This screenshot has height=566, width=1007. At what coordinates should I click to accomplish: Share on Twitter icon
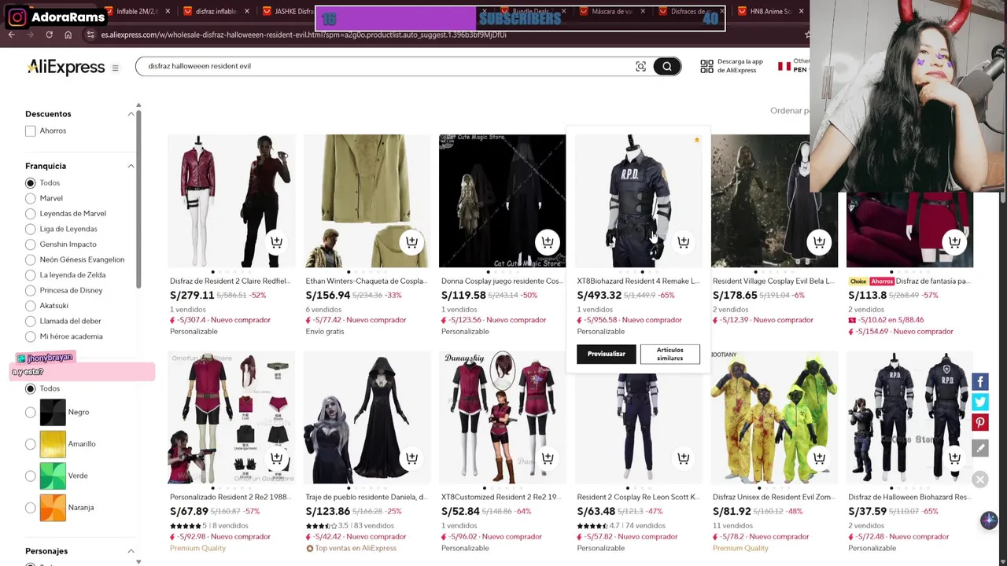(x=980, y=402)
